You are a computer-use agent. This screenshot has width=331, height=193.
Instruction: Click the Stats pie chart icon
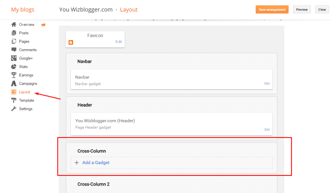[14, 67]
